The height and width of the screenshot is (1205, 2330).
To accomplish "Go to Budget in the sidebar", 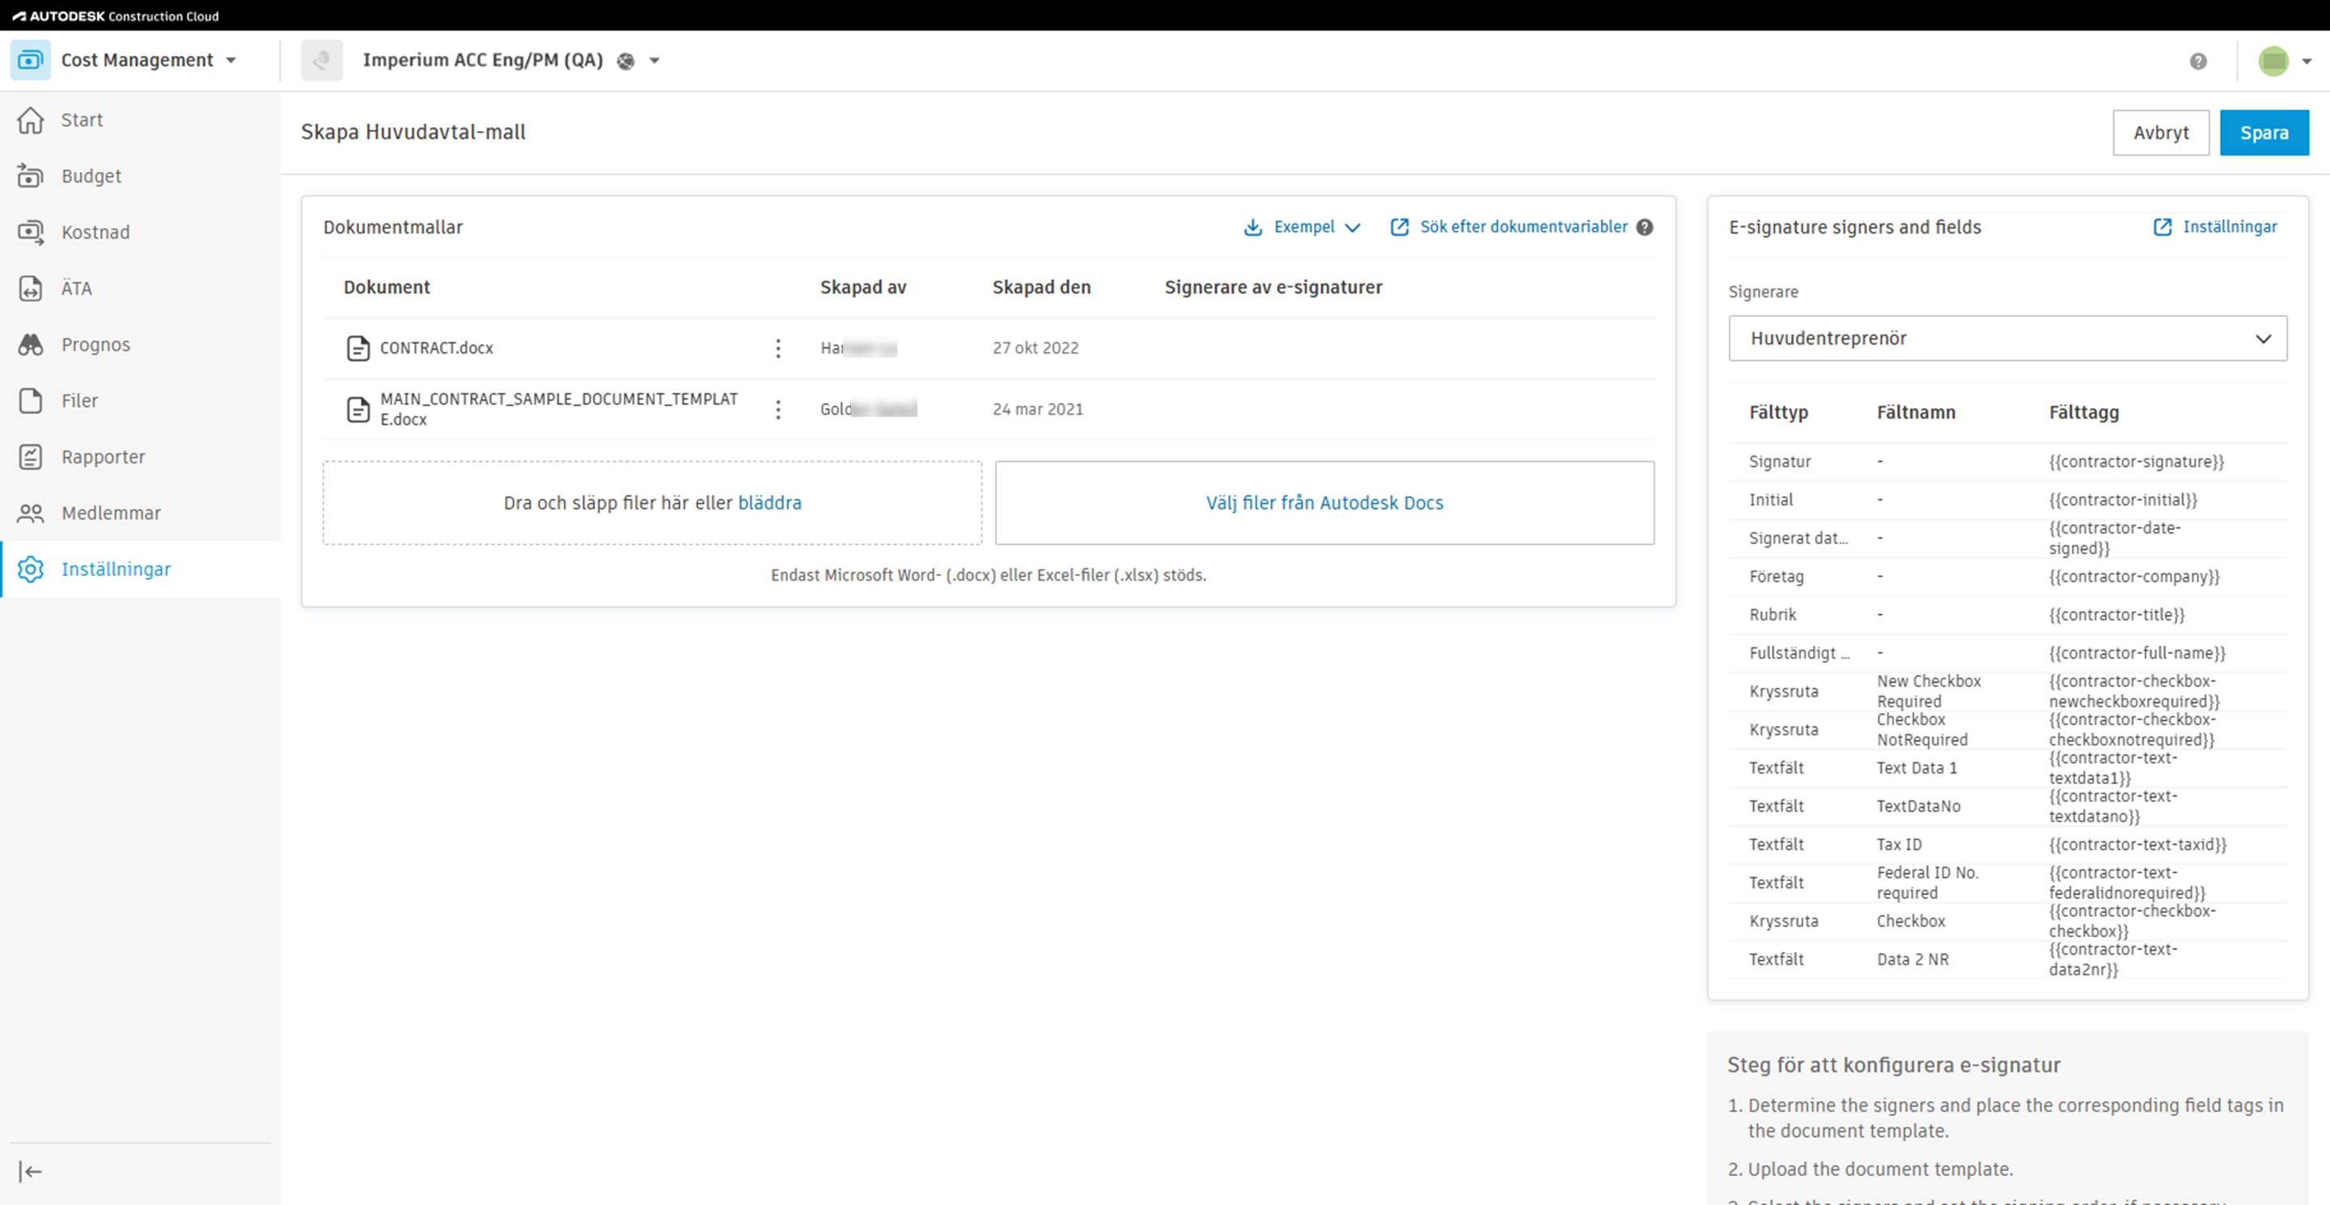I will point(91,176).
